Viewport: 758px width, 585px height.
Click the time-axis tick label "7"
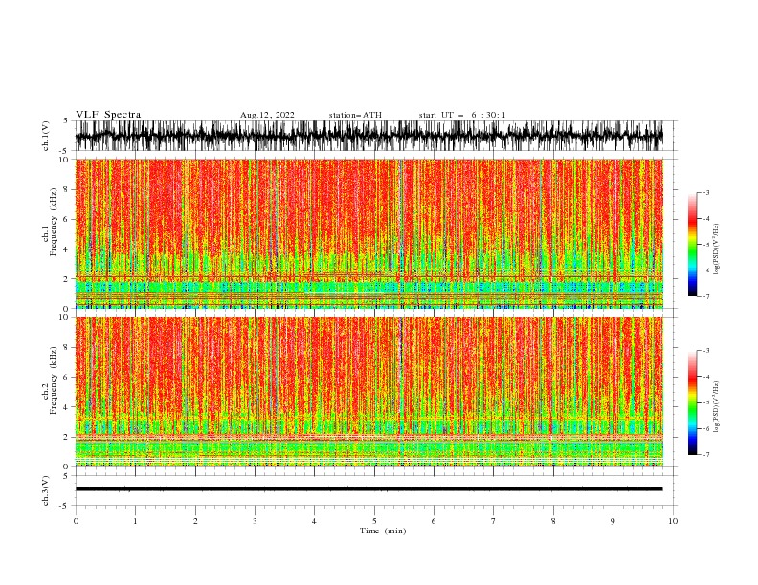pyautogui.click(x=494, y=521)
